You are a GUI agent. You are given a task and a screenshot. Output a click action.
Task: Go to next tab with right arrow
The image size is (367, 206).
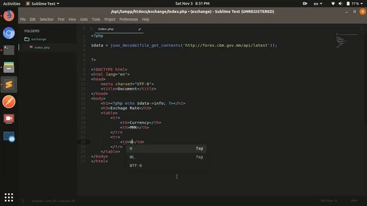(91, 29)
